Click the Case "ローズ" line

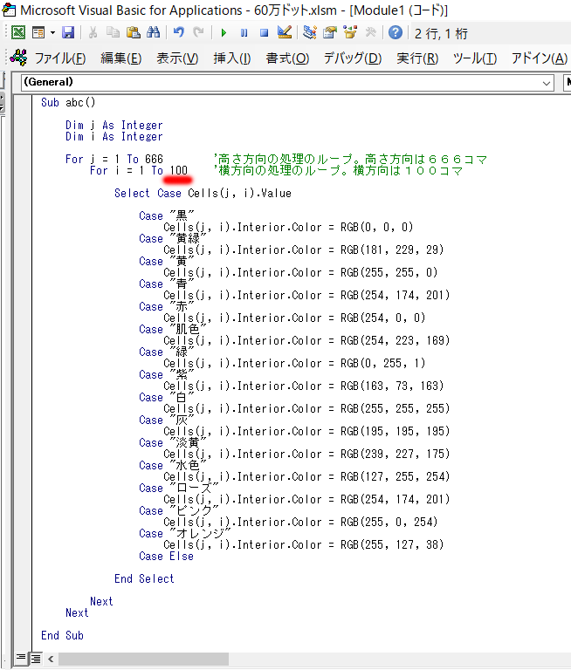tap(179, 488)
